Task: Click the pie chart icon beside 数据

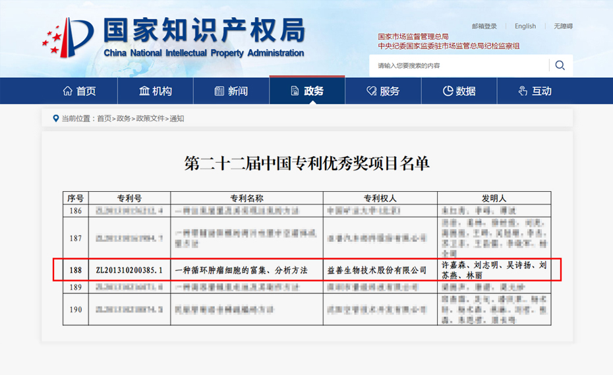Action: click(448, 91)
